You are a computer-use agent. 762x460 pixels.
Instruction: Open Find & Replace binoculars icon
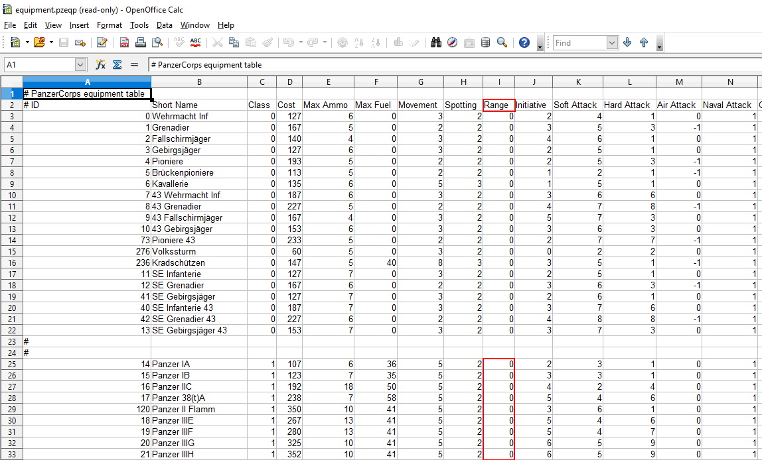(436, 42)
